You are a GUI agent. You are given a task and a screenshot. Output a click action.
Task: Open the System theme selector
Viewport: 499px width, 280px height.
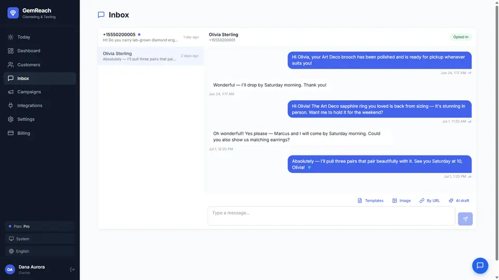coord(40,239)
